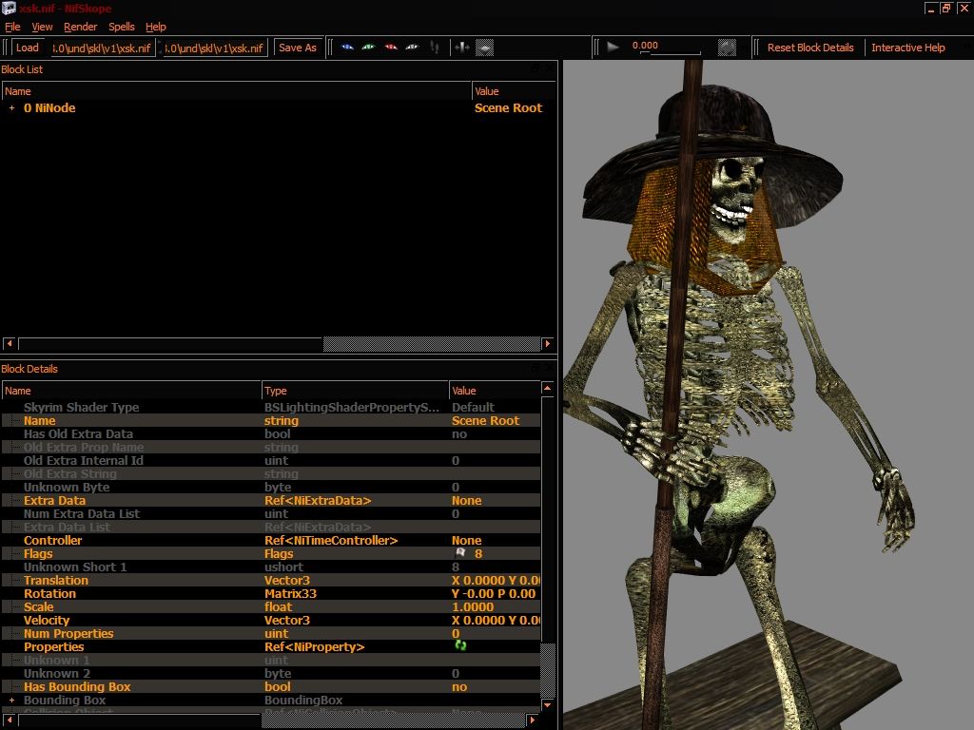Click Block Details Type column header
The width and height of the screenshot is (974, 730).
point(355,391)
